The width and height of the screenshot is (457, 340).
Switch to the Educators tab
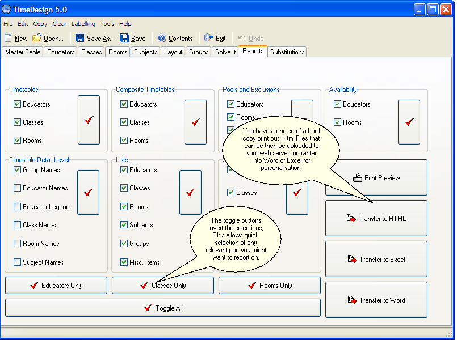61,52
